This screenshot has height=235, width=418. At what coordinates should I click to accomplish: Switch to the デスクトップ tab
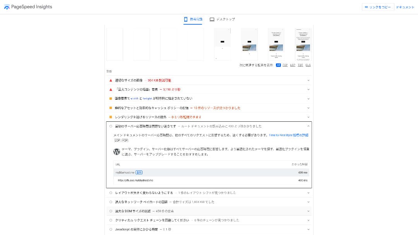pyautogui.click(x=223, y=19)
